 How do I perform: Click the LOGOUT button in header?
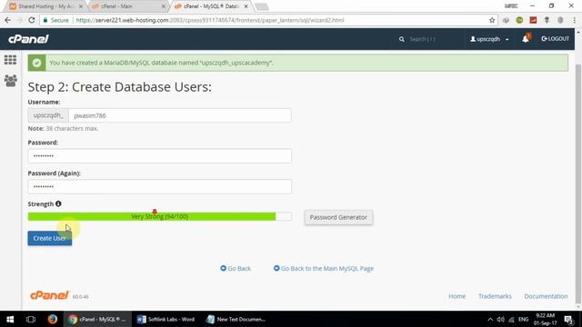pyautogui.click(x=556, y=38)
